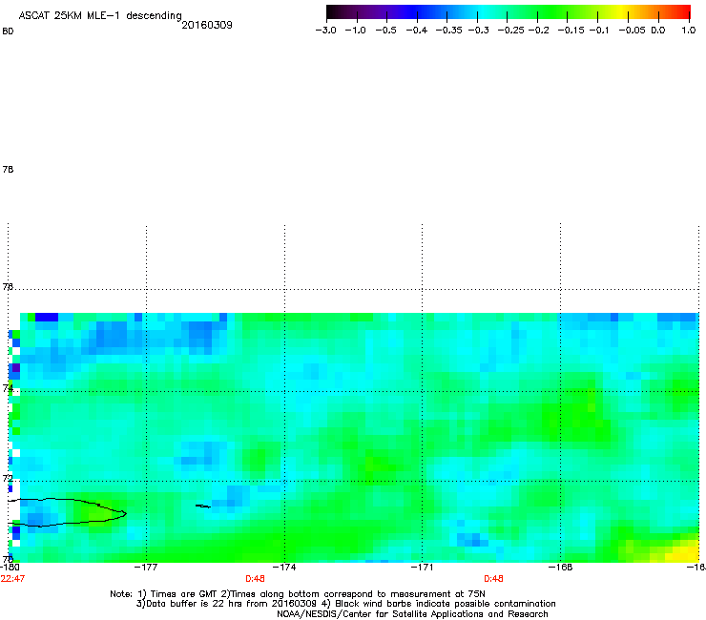This screenshot has height=620, width=706.
Task: Click the '-0.15' color scale label
Action: point(571,31)
